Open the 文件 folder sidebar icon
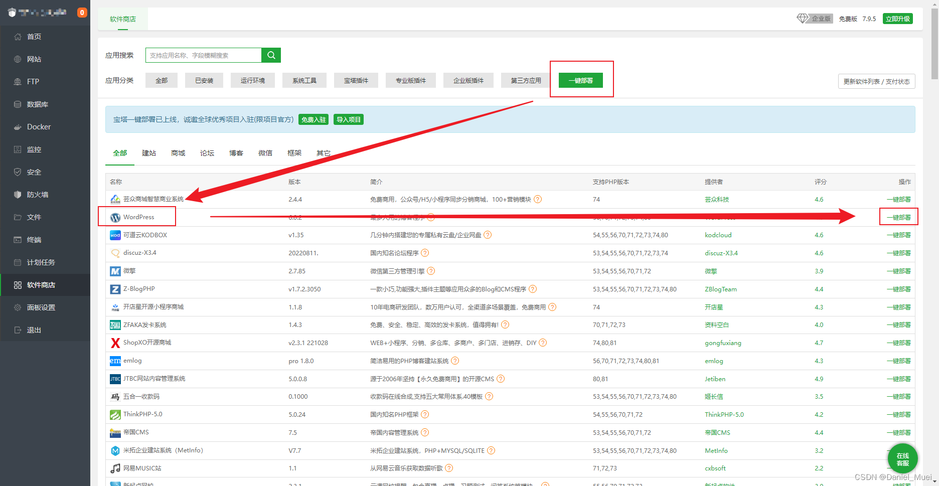The width and height of the screenshot is (939, 486). (18, 217)
